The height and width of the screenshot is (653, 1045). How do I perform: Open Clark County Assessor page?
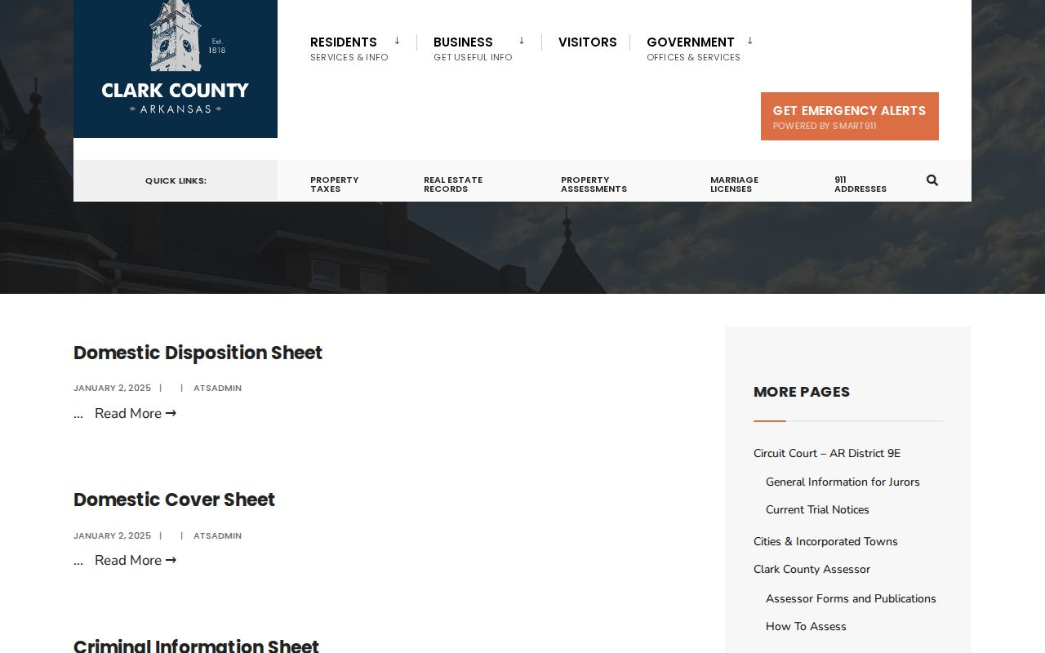tap(812, 570)
